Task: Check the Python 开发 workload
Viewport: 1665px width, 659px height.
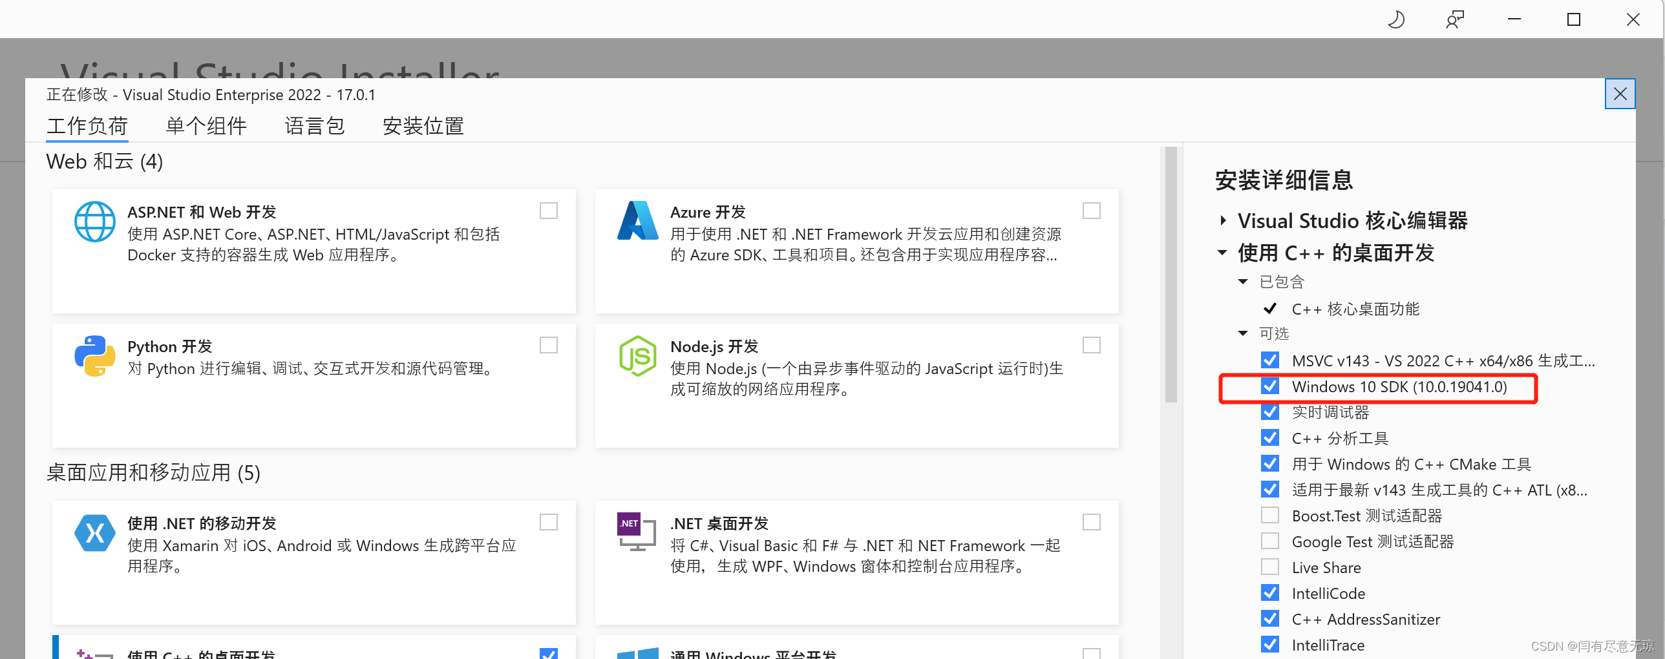Action: pyautogui.click(x=549, y=346)
